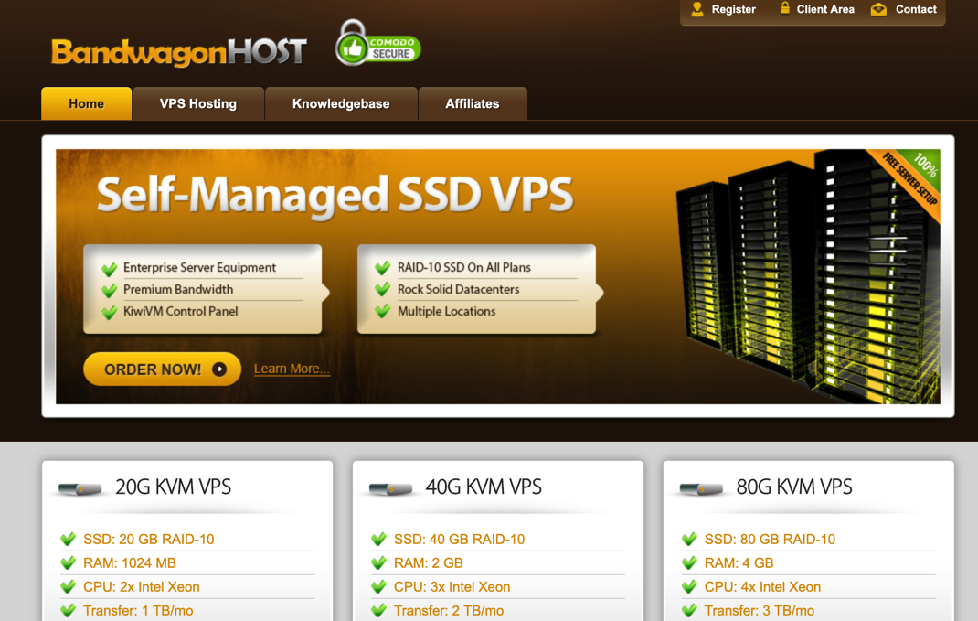Image resolution: width=978 pixels, height=621 pixels.
Task: Follow the Learn More... link
Action: (x=292, y=369)
